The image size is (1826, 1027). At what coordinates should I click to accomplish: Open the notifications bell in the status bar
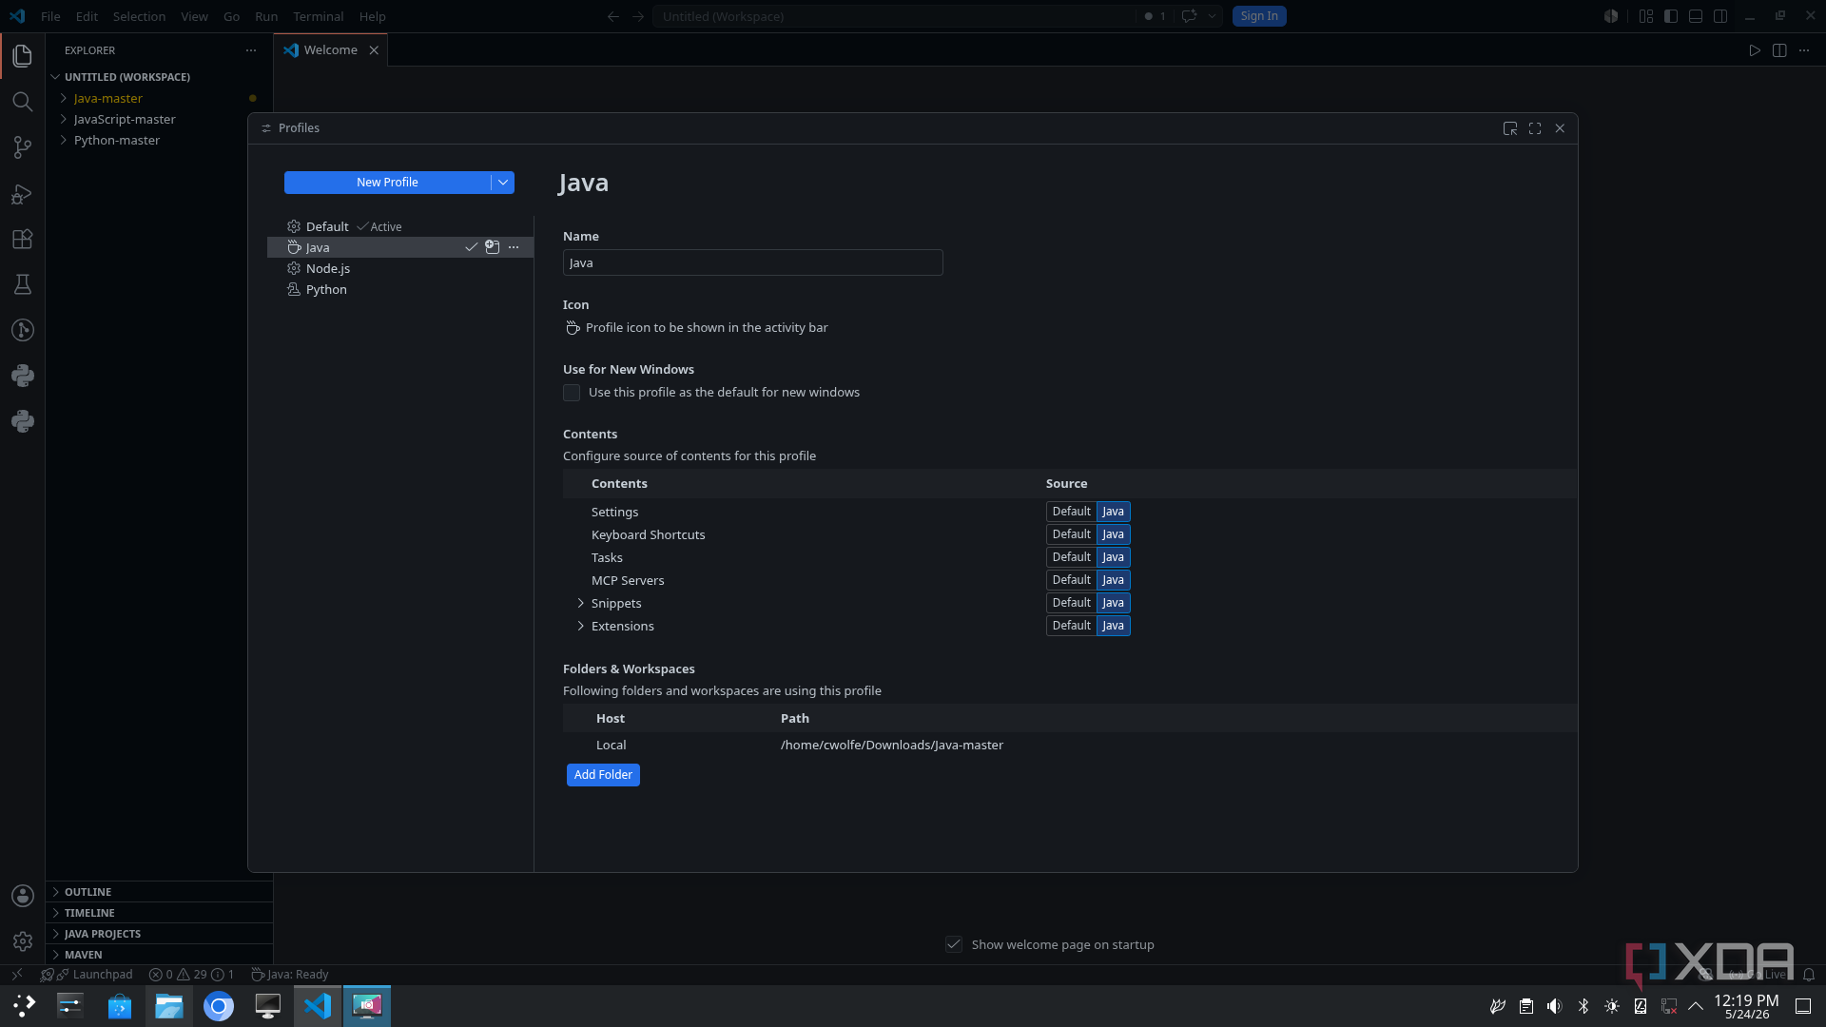pyautogui.click(x=1809, y=975)
